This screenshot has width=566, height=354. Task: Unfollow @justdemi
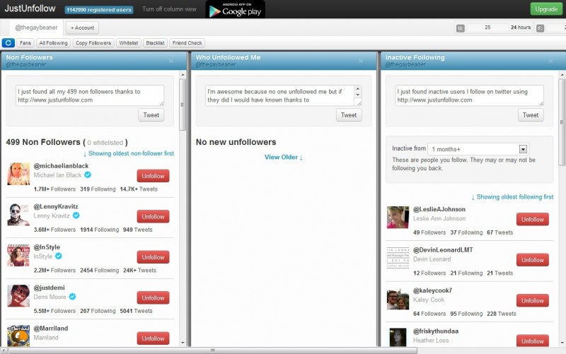(x=153, y=297)
